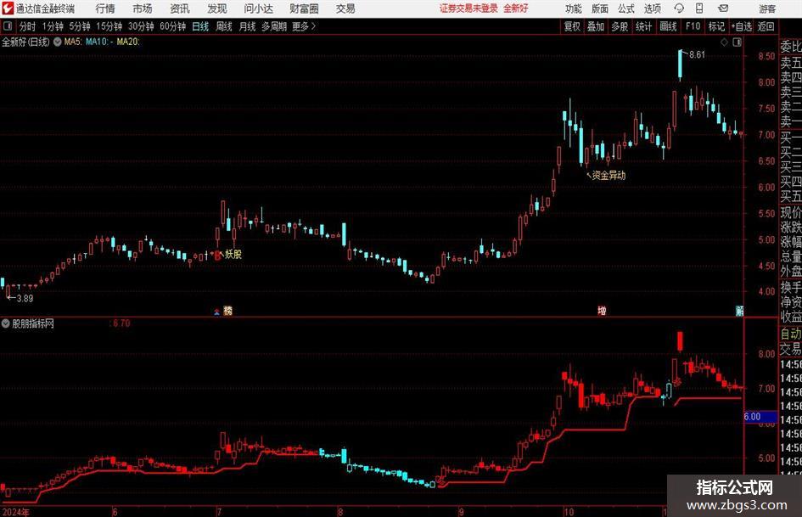This screenshot has height=517, width=802.
Task: Open the 问小达 menu
Action: click(258, 8)
